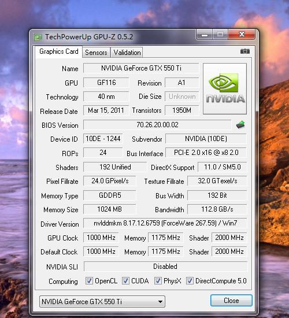
Task: Click the Driver Version field
Action: 165,223
